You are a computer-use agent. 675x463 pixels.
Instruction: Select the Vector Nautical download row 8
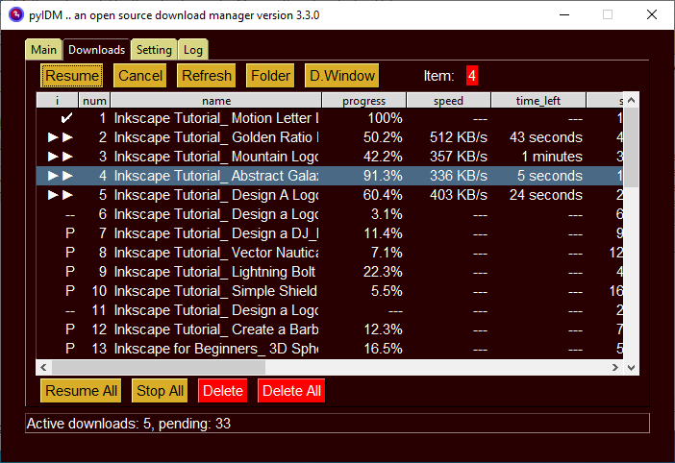pyautogui.click(x=330, y=253)
